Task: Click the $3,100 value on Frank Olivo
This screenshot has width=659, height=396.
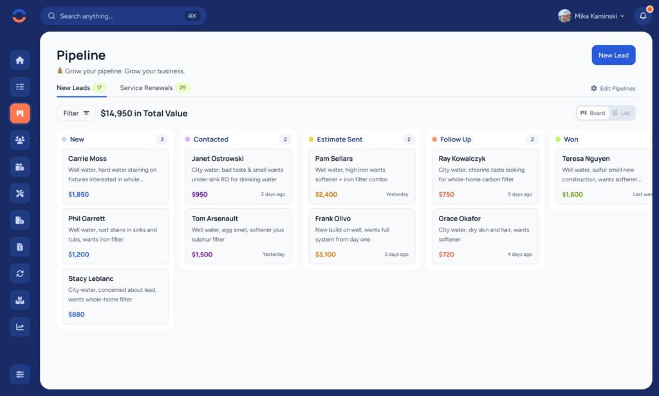Action: click(x=326, y=255)
